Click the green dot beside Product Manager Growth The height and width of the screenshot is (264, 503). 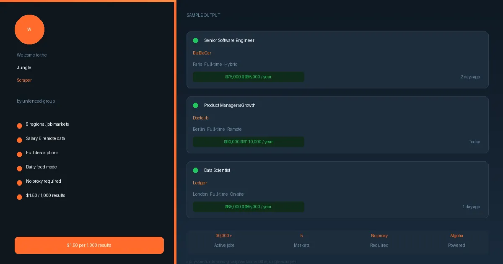pos(195,105)
